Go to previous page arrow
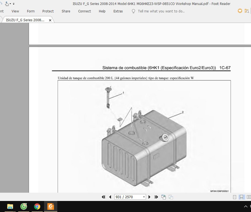Viewport: 251px width, 212px height. 110,197
